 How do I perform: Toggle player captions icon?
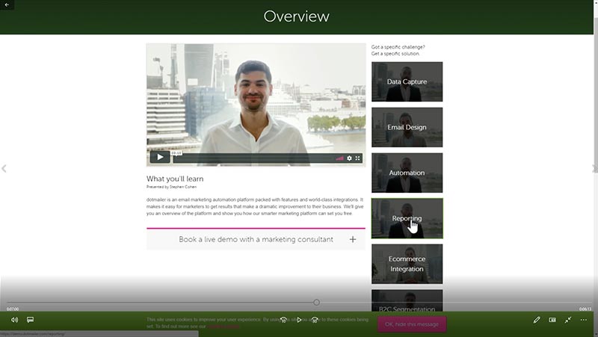point(30,320)
